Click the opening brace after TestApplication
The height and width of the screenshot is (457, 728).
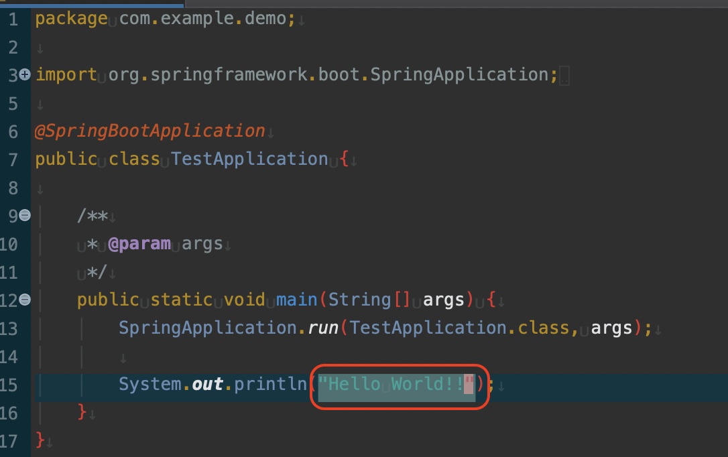[344, 159]
